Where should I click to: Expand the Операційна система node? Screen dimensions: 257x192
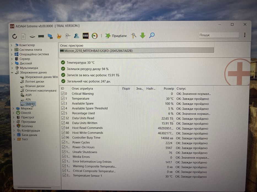click(x=12, y=54)
